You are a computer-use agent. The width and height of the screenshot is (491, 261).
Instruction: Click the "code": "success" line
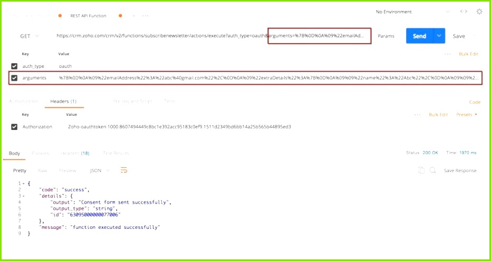[x=64, y=190]
